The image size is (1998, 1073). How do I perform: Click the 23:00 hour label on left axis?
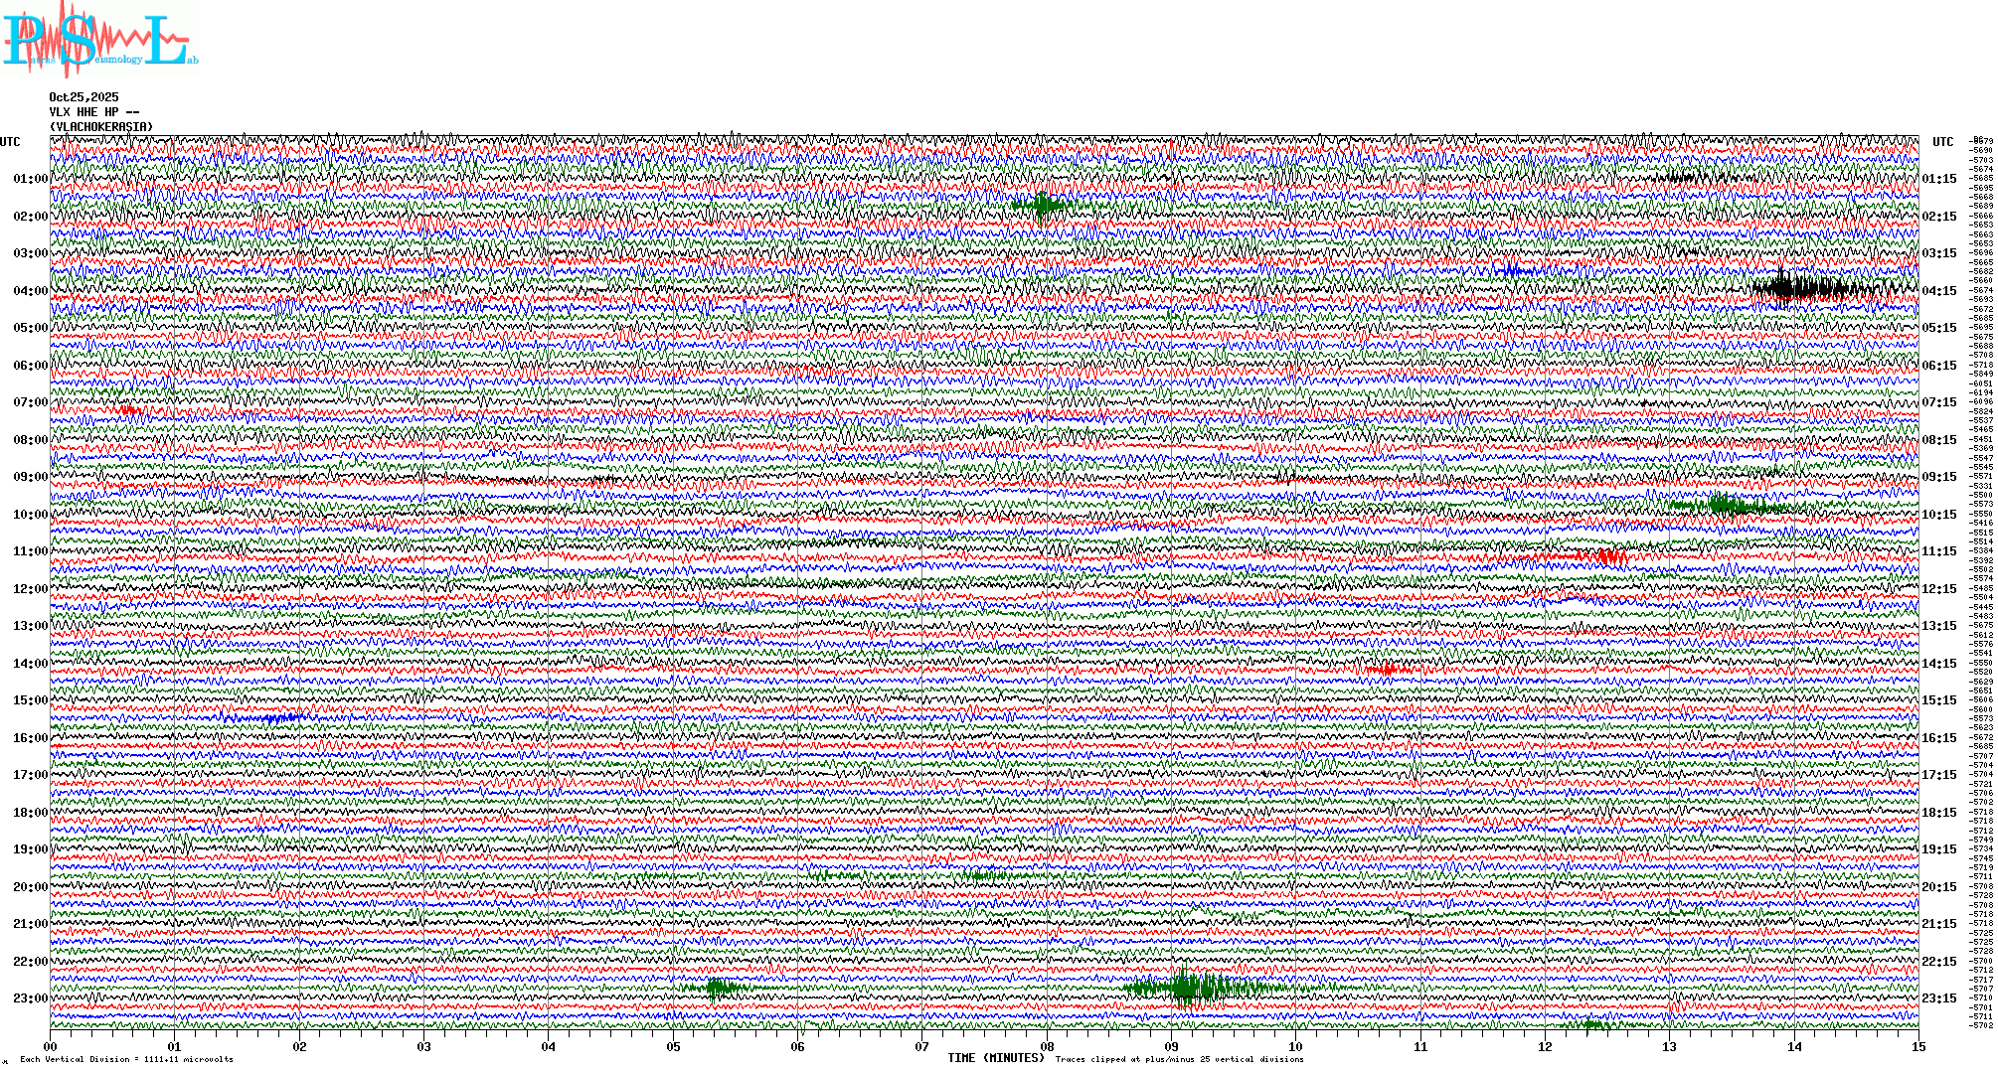coord(30,998)
